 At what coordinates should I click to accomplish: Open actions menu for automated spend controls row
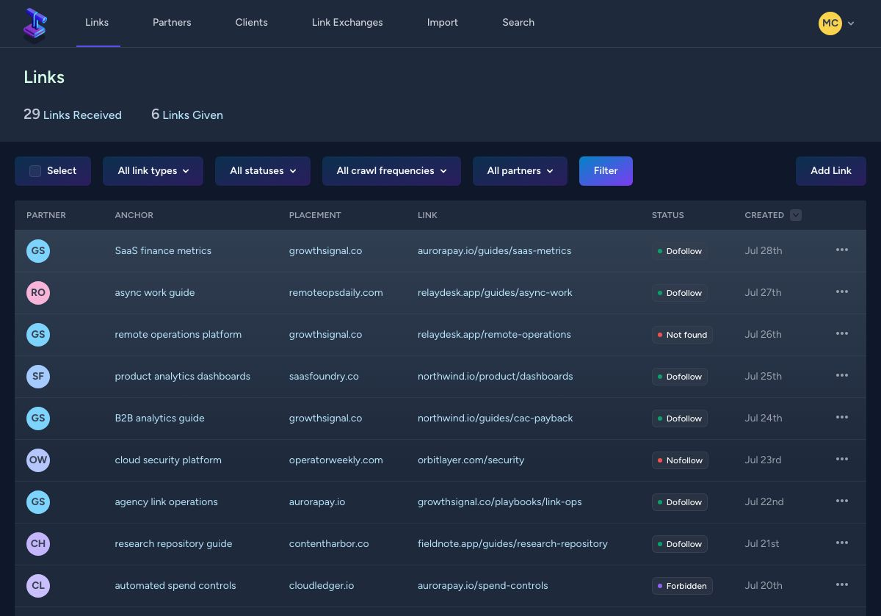tap(842, 584)
